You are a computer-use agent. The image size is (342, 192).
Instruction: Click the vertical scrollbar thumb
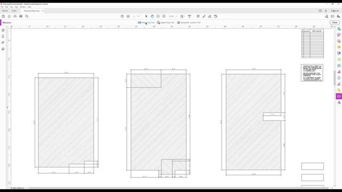tap(335, 78)
